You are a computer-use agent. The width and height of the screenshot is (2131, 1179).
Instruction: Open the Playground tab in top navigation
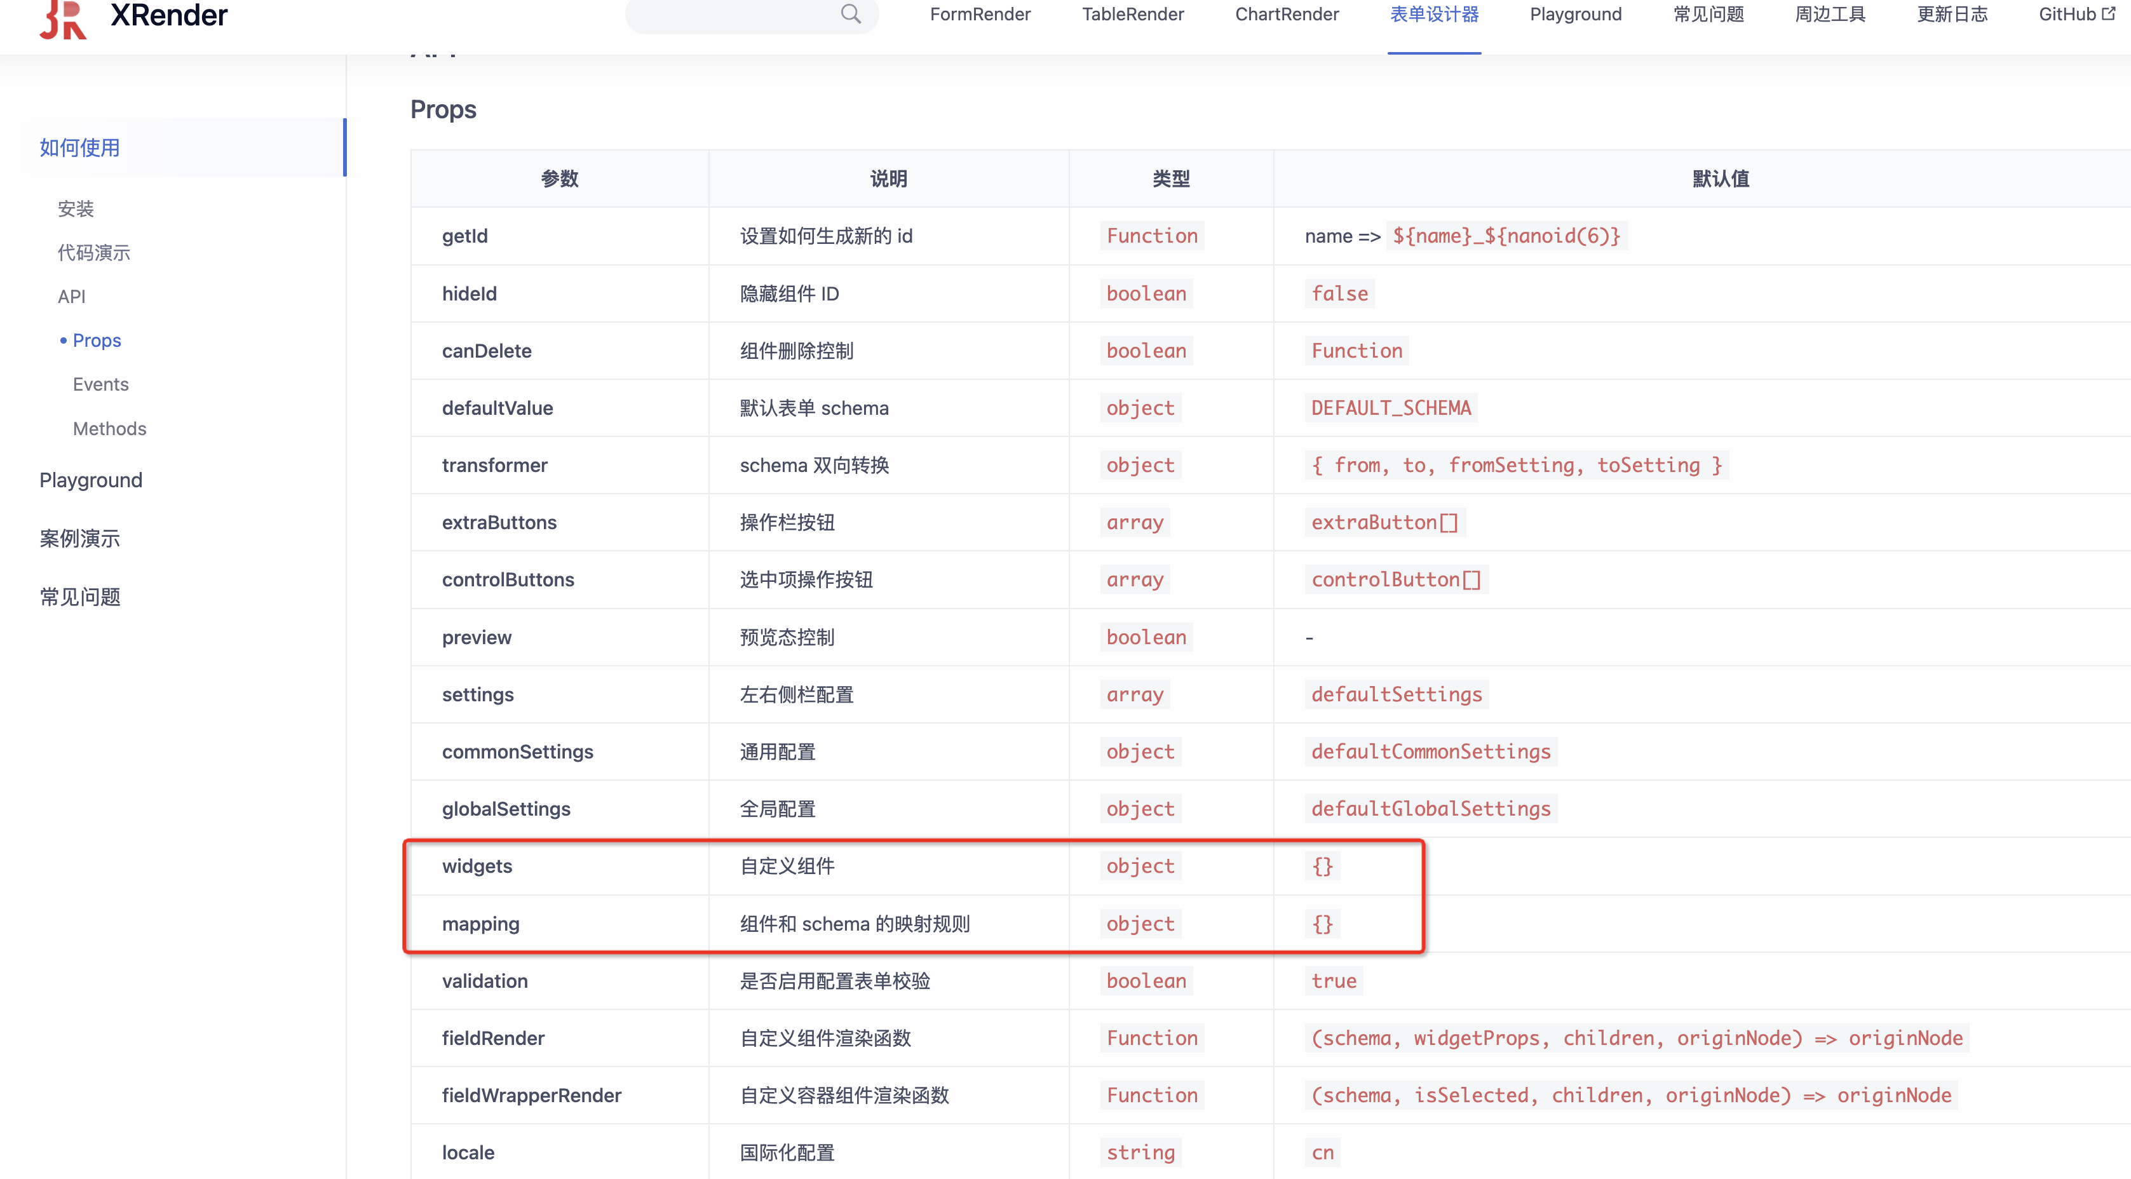[1574, 14]
